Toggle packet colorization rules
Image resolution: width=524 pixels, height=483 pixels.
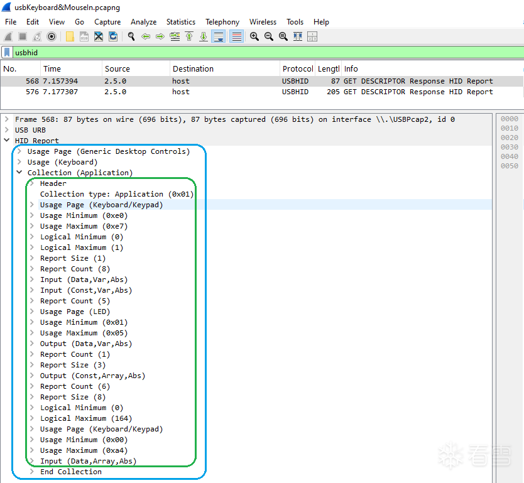coord(236,36)
